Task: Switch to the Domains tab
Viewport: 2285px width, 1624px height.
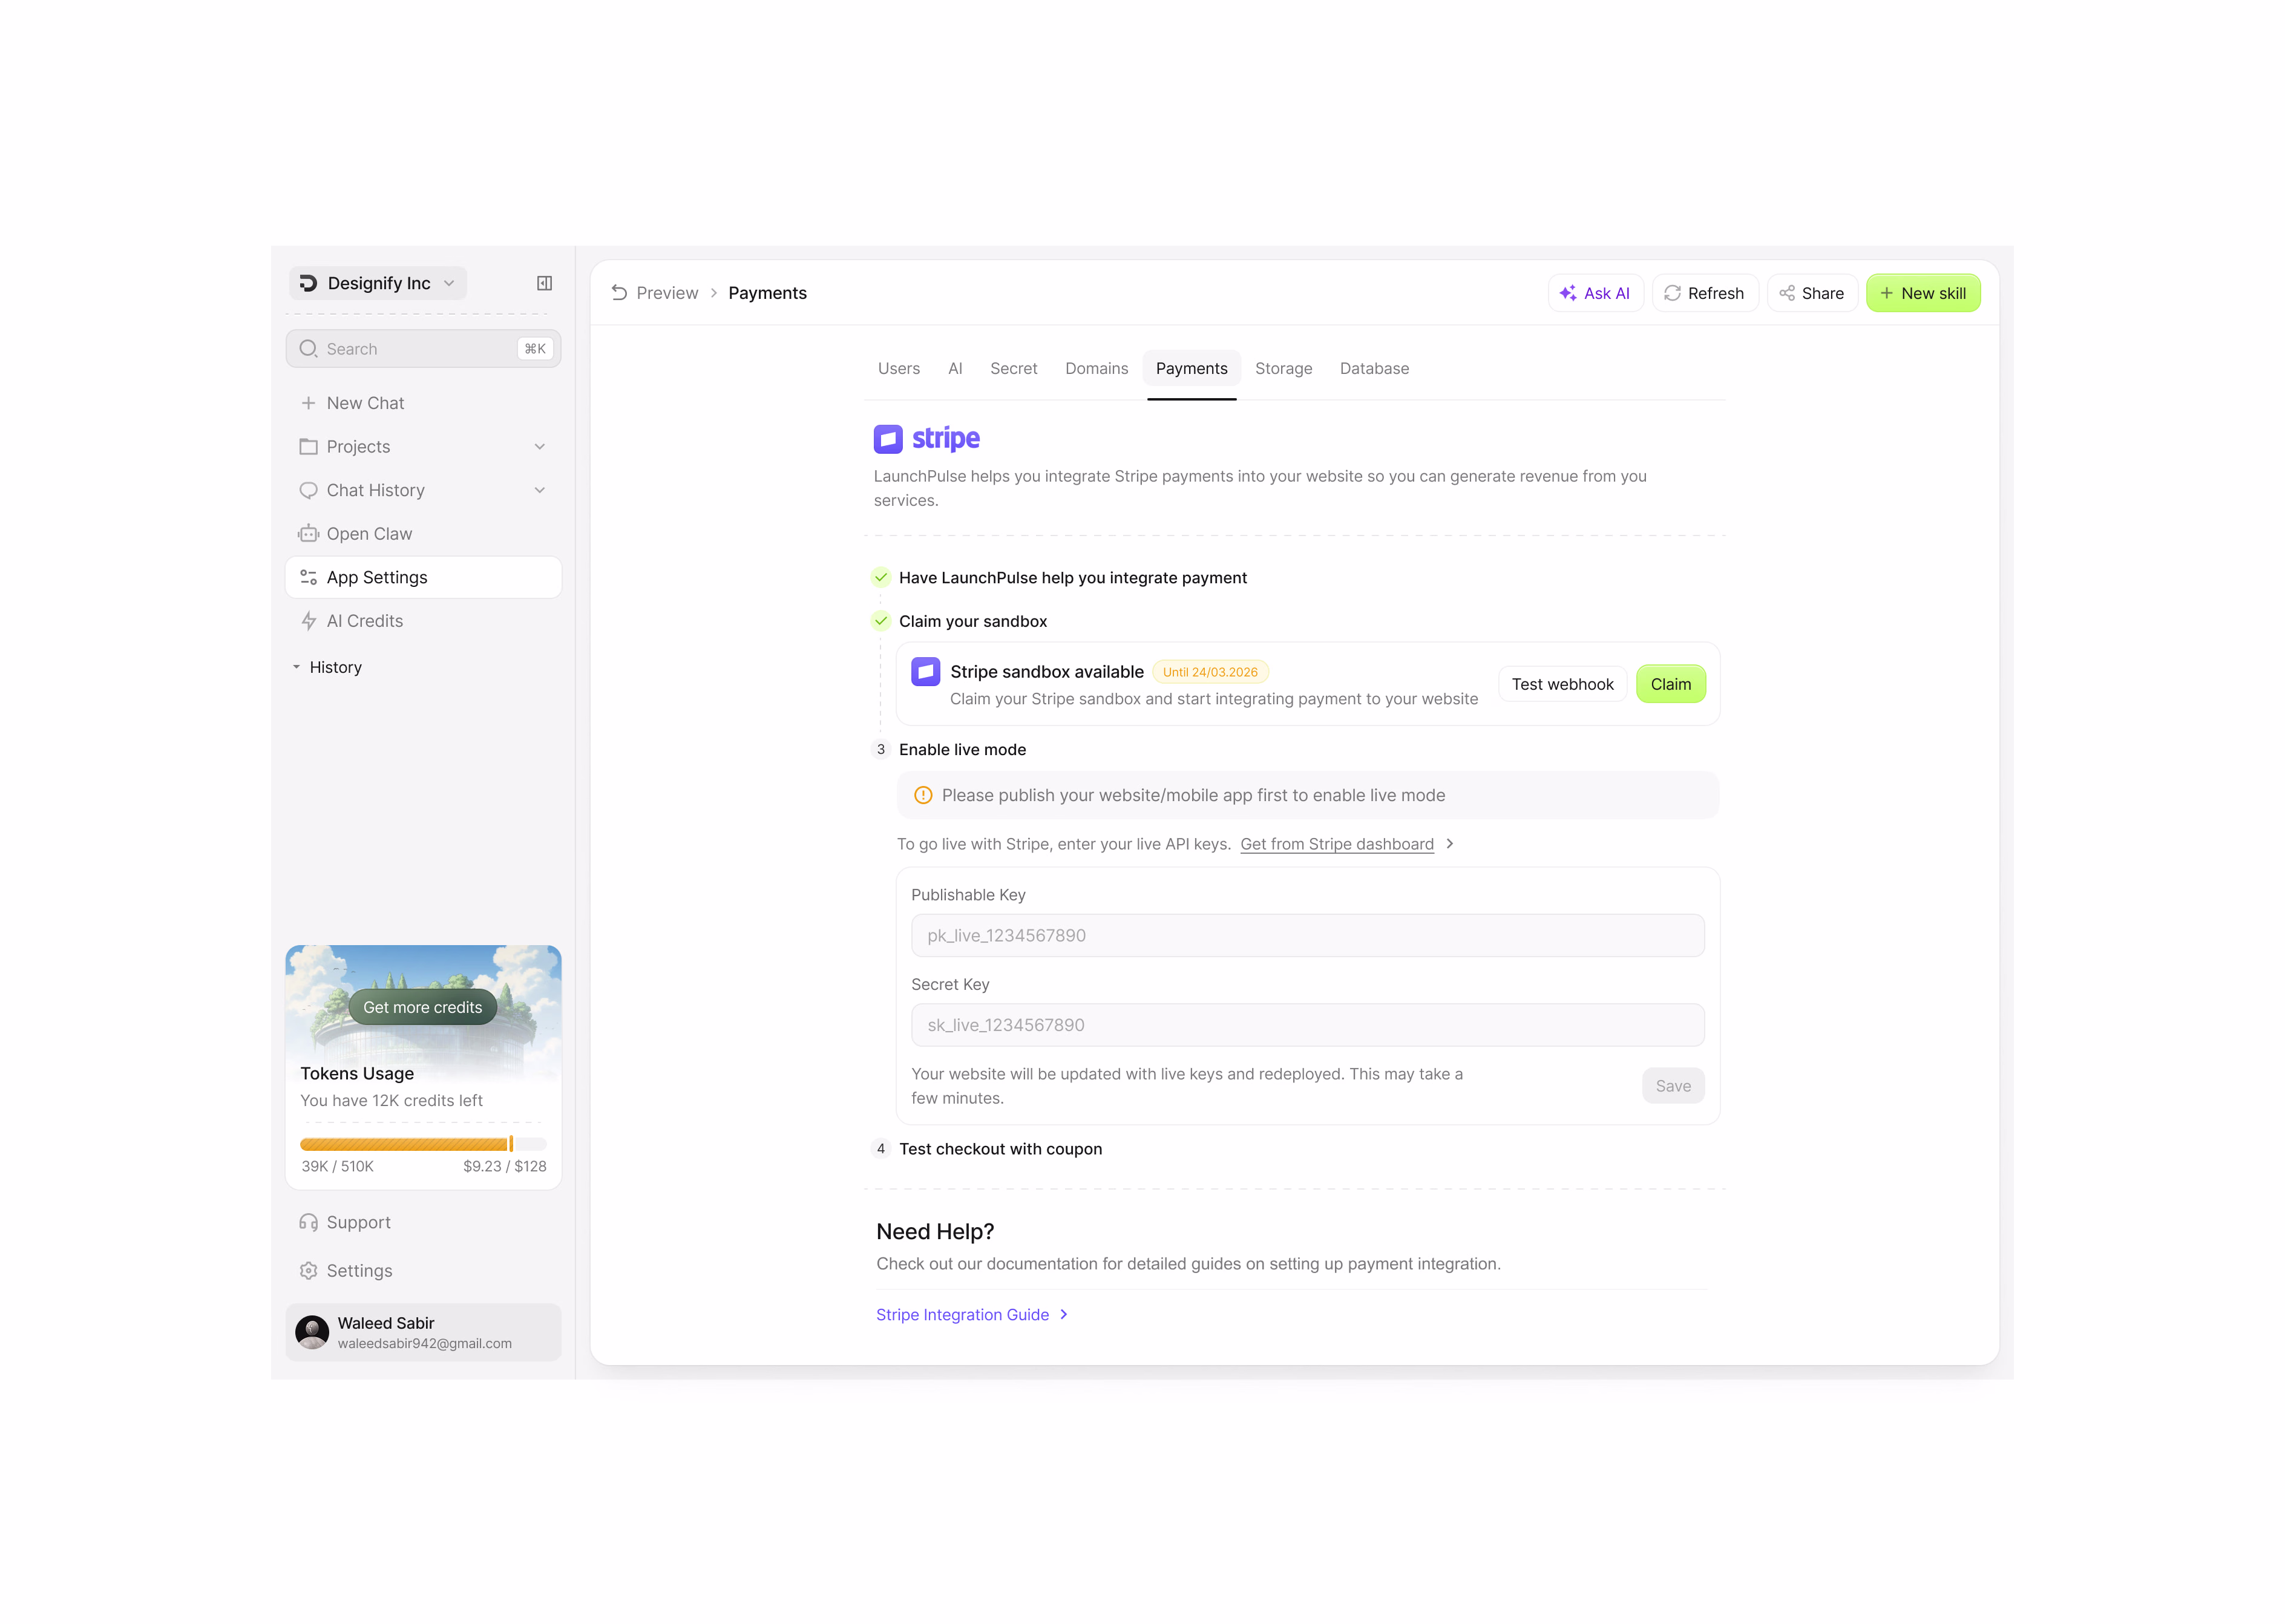Action: (1096, 368)
